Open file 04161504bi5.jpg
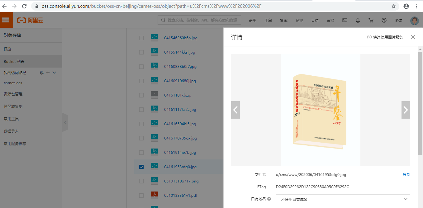Screen dimensions: 423x208 click(180, 124)
